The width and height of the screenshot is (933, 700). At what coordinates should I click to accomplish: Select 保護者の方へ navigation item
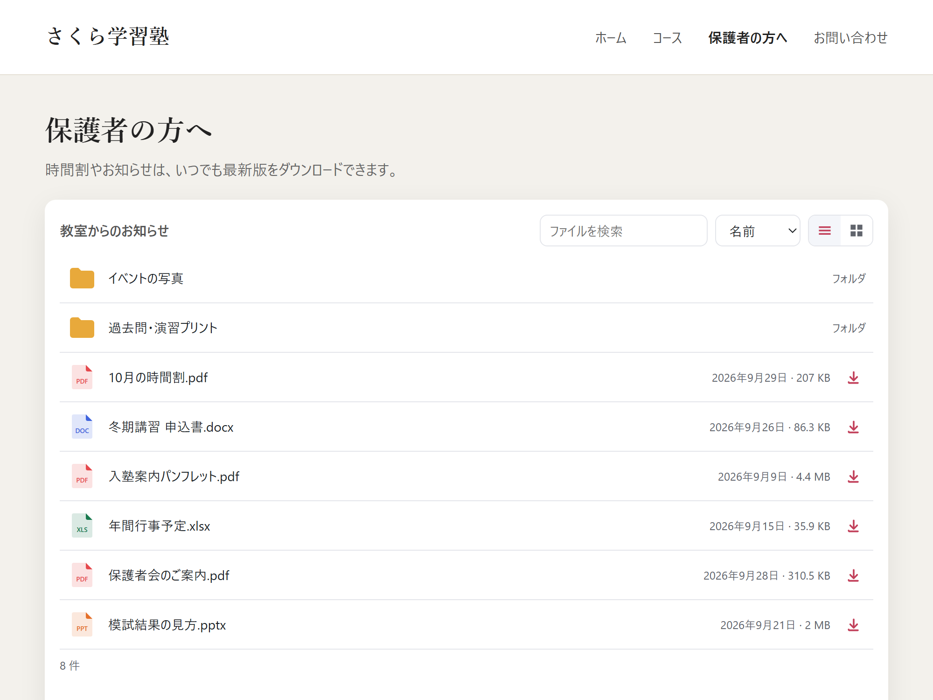coord(748,37)
